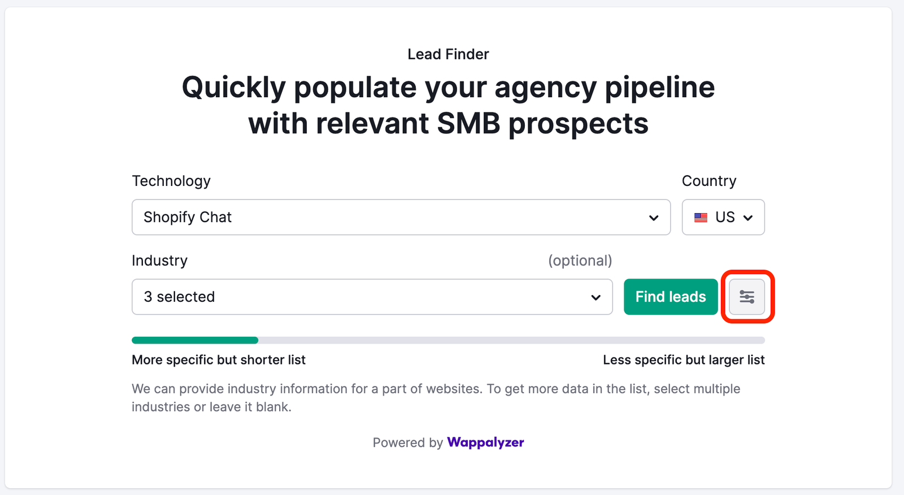
Task: Adjust the specificity slider bar
Action: (448, 340)
